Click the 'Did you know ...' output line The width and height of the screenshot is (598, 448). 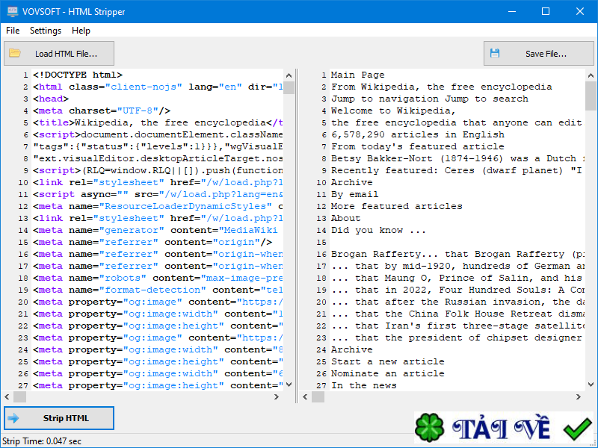click(378, 231)
